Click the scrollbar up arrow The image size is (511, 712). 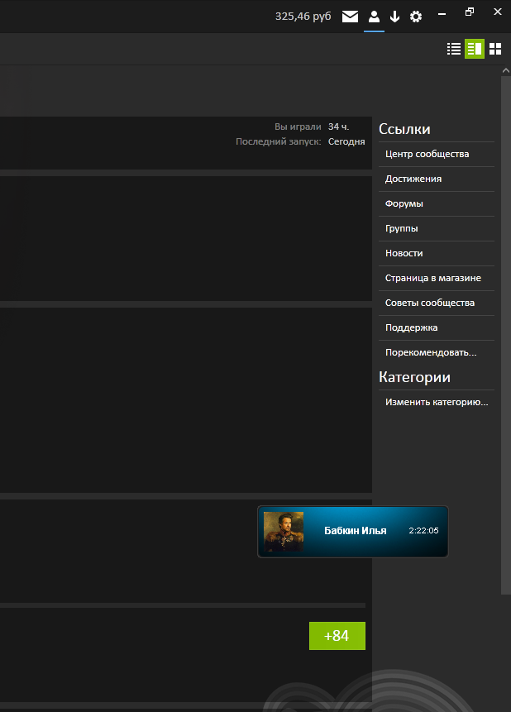[x=505, y=70]
